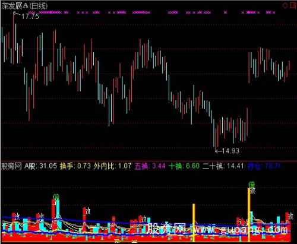Click the red split-window icon at top right
297x244 pixels.
tap(293, 5)
